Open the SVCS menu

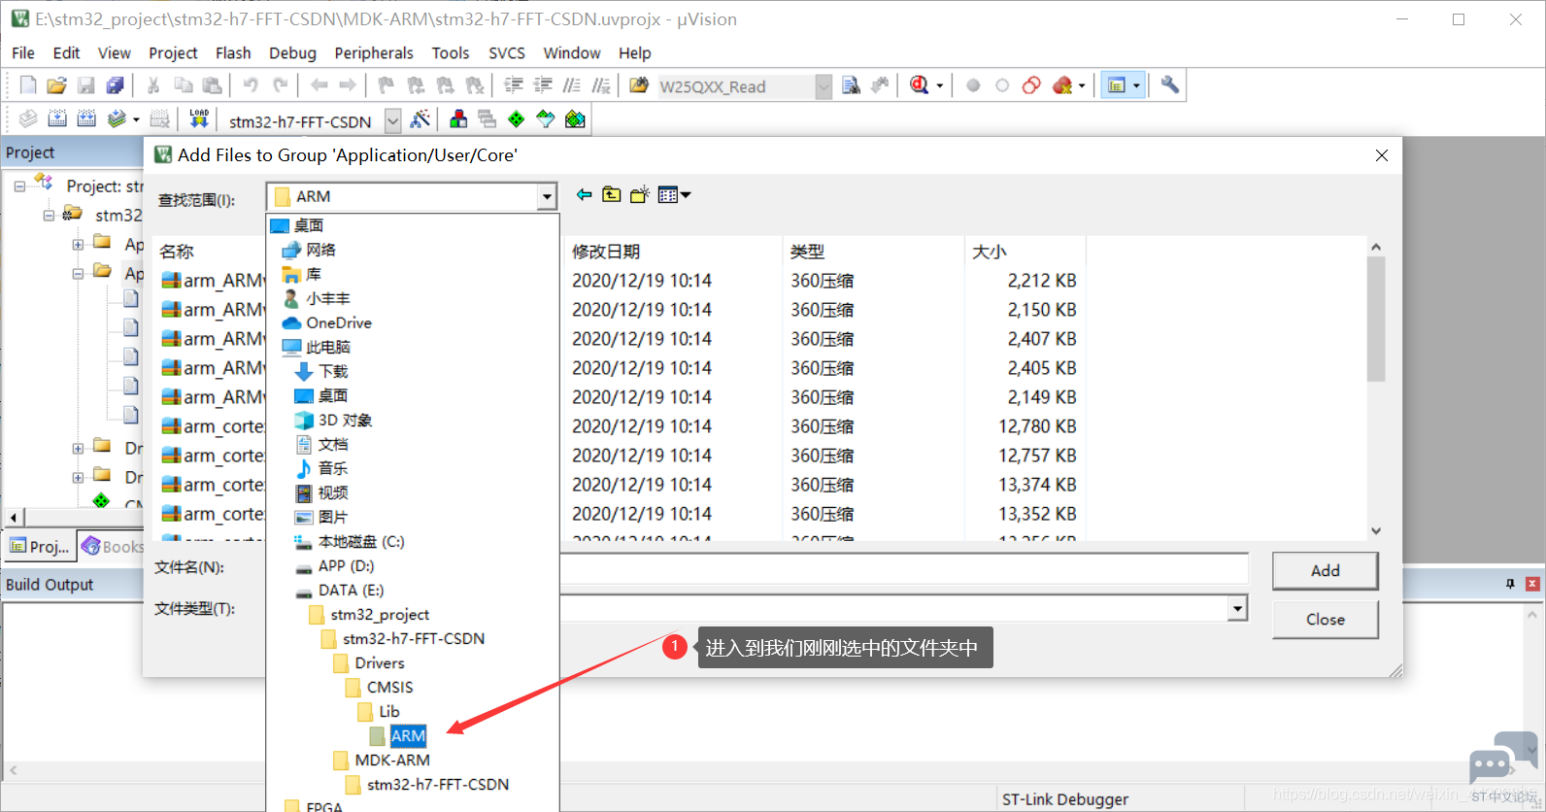point(507,52)
